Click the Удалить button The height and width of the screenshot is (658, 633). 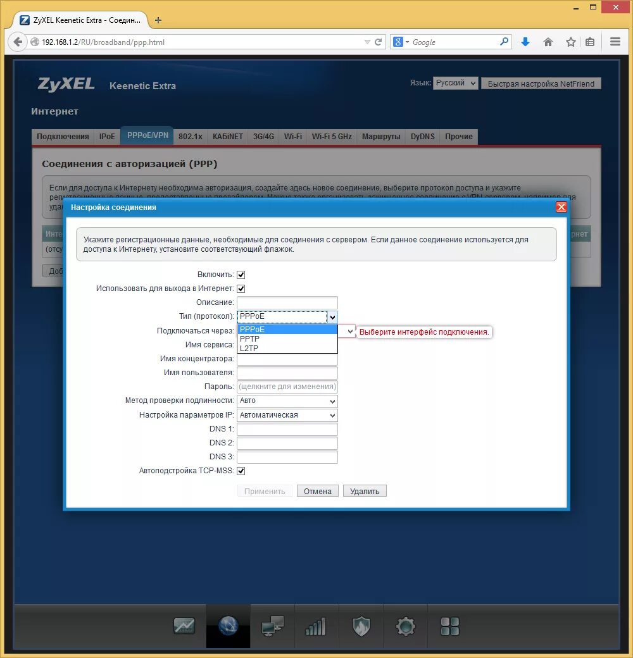[x=365, y=491]
